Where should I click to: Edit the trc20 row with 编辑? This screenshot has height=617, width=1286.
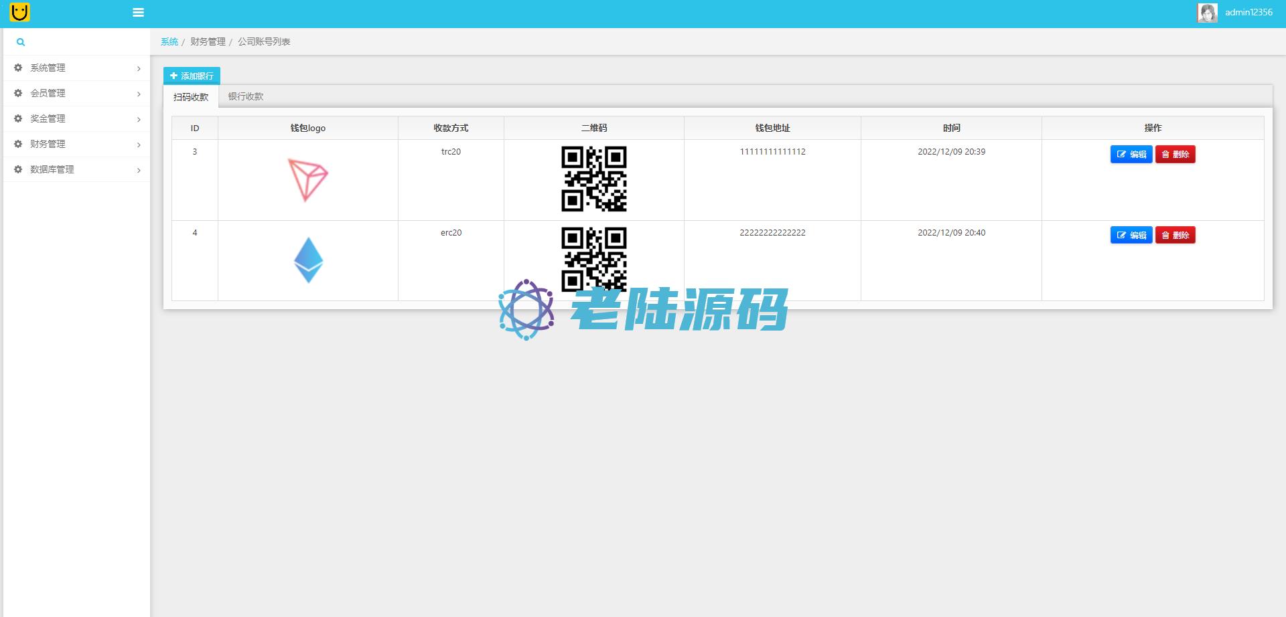point(1131,155)
